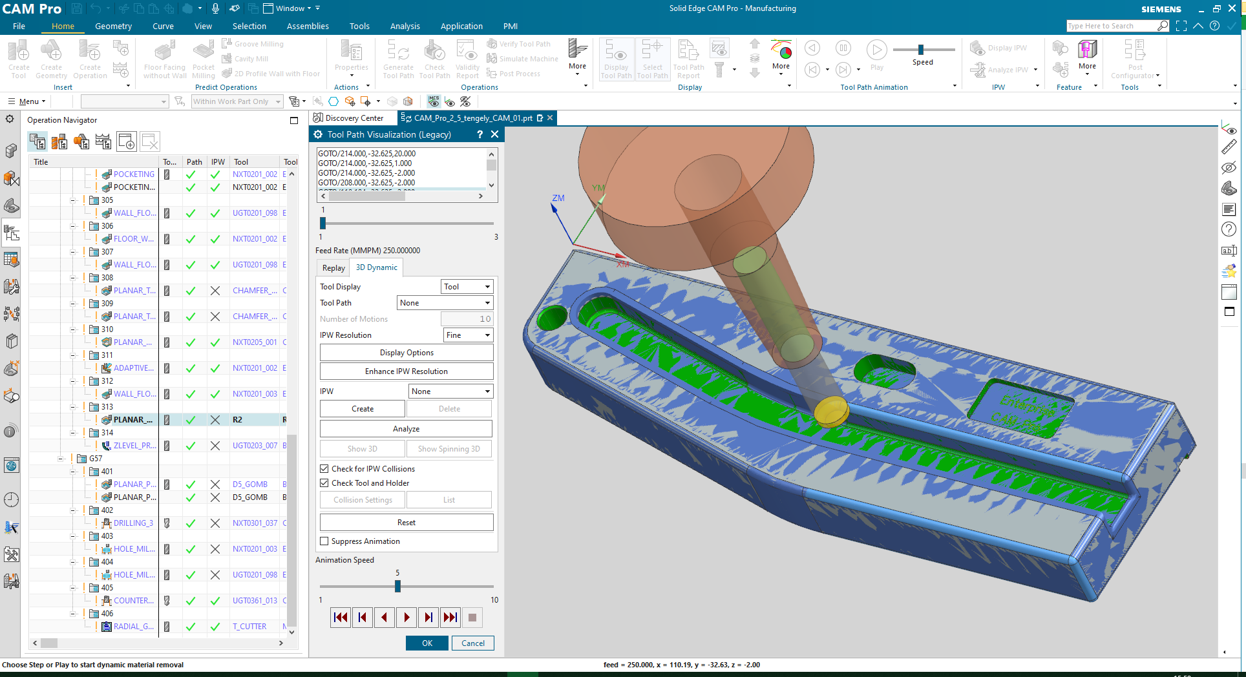Collapse the G57 tree group
The height and width of the screenshot is (677, 1246).
click(61, 458)
